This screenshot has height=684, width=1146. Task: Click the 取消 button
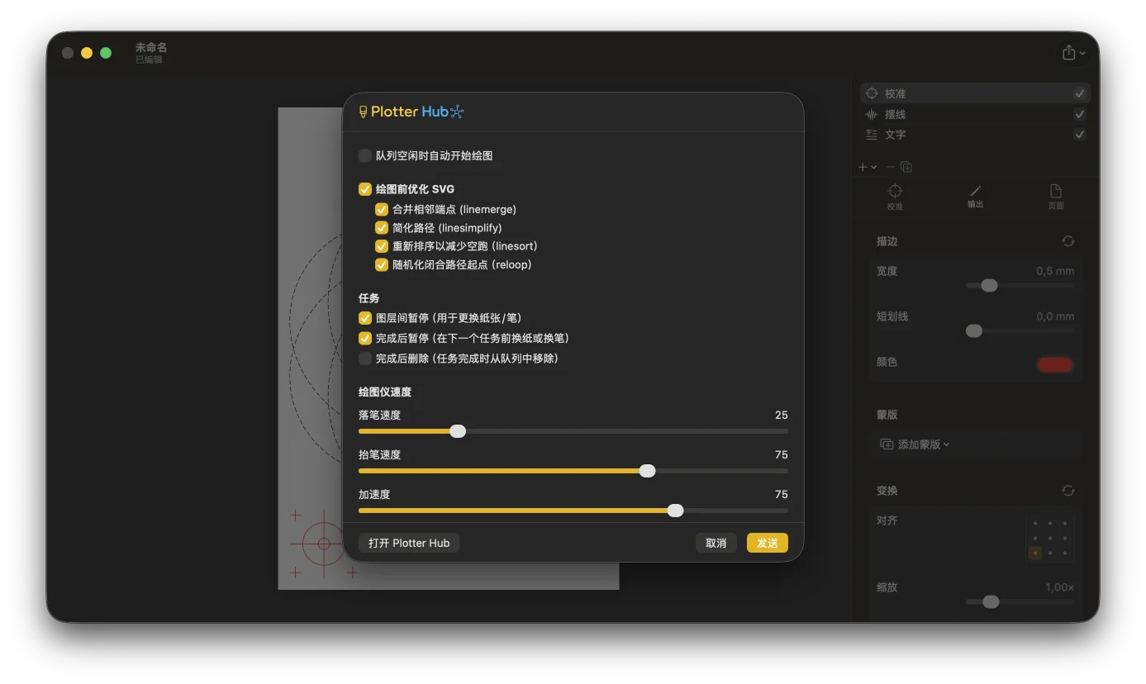[716, 543]
